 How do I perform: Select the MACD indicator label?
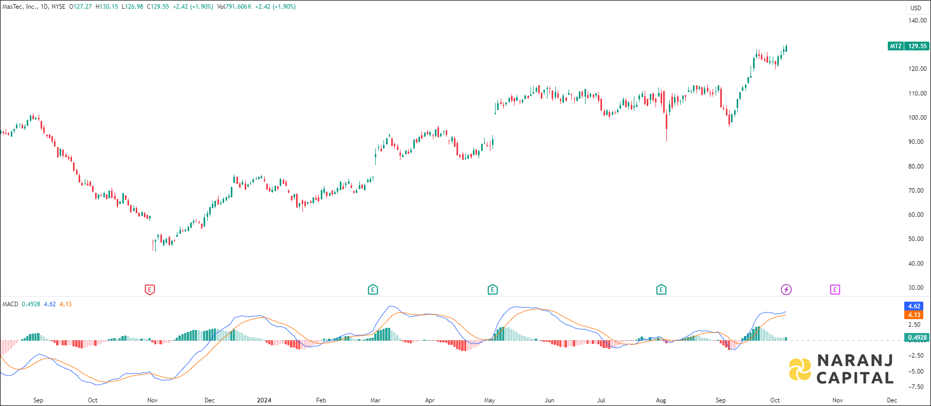10,304
